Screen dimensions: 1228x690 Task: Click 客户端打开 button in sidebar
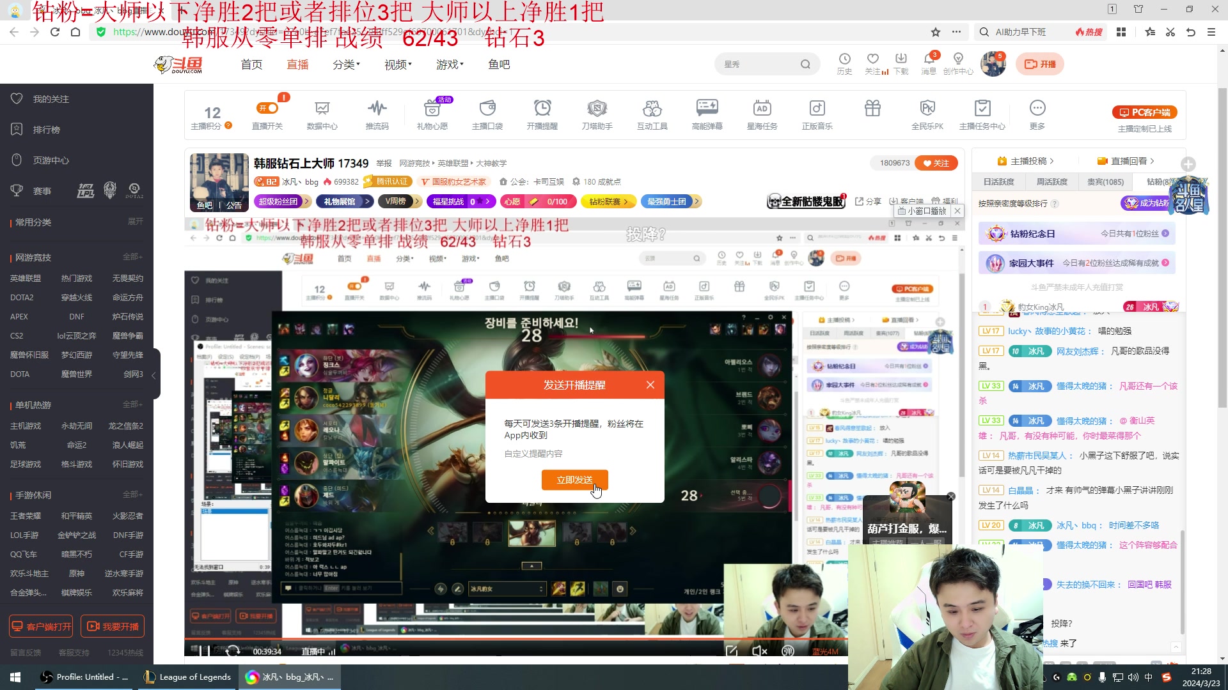(42, 627)
